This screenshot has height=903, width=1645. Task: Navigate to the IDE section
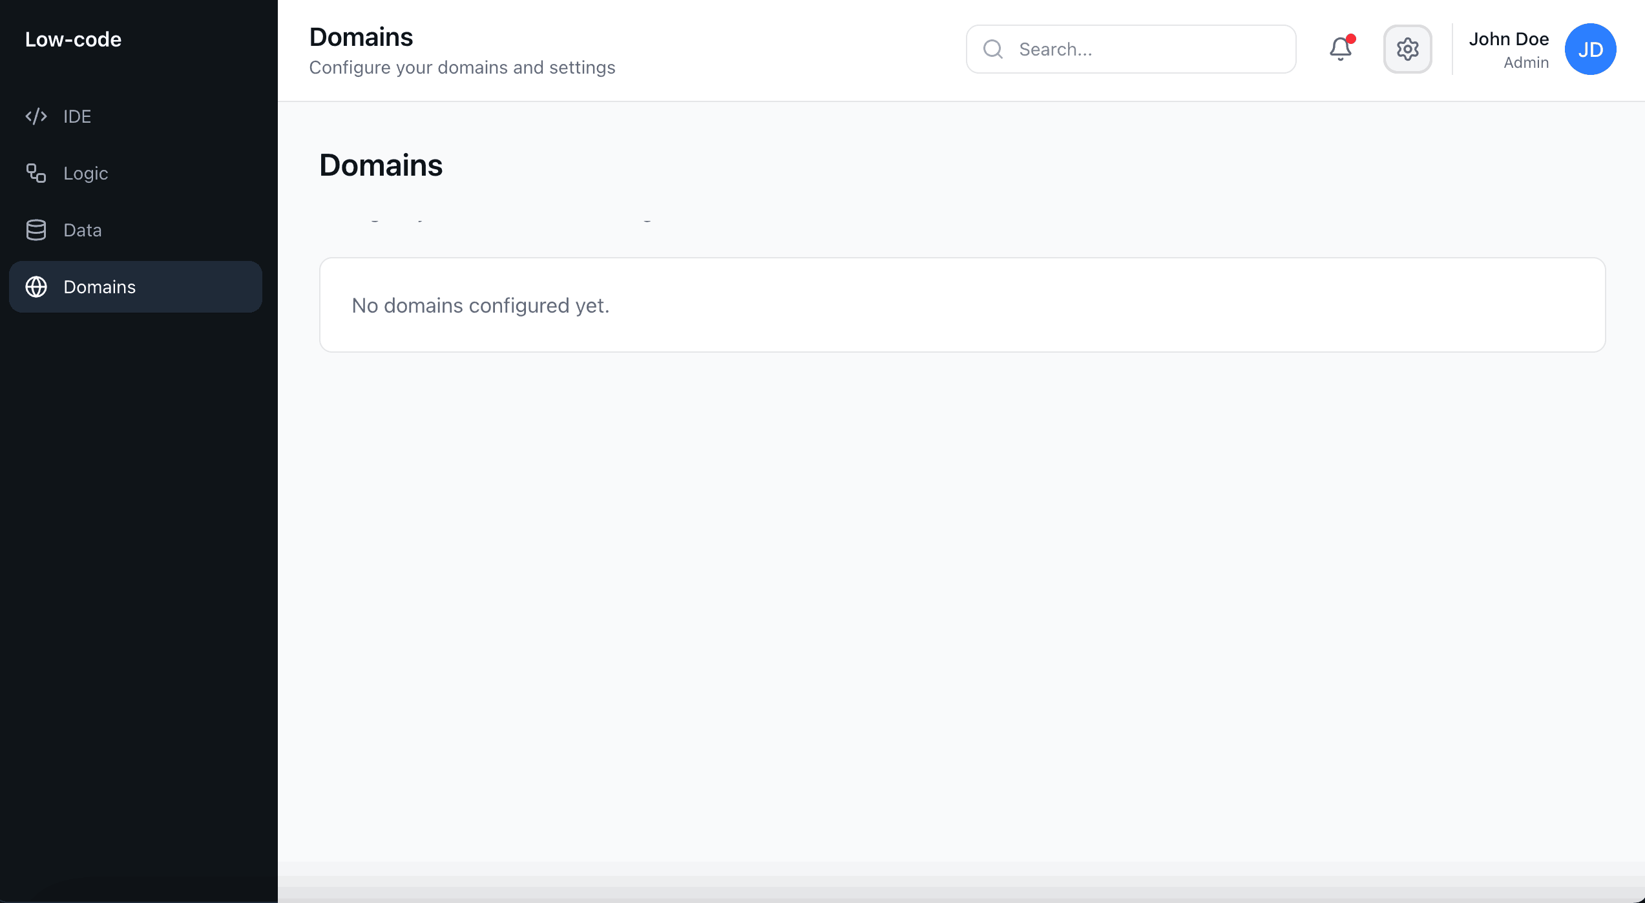tap(77, 116)
